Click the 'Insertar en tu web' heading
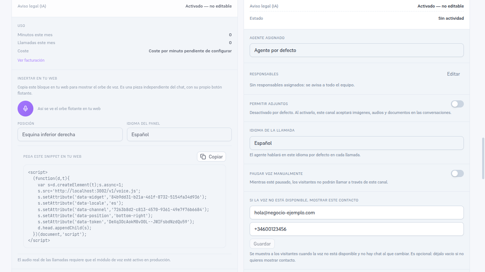This screenshot has width=485, height=272. tap(37, 78)
